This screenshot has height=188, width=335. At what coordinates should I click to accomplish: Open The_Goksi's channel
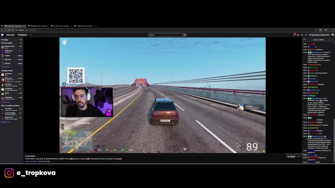[12, 109]
